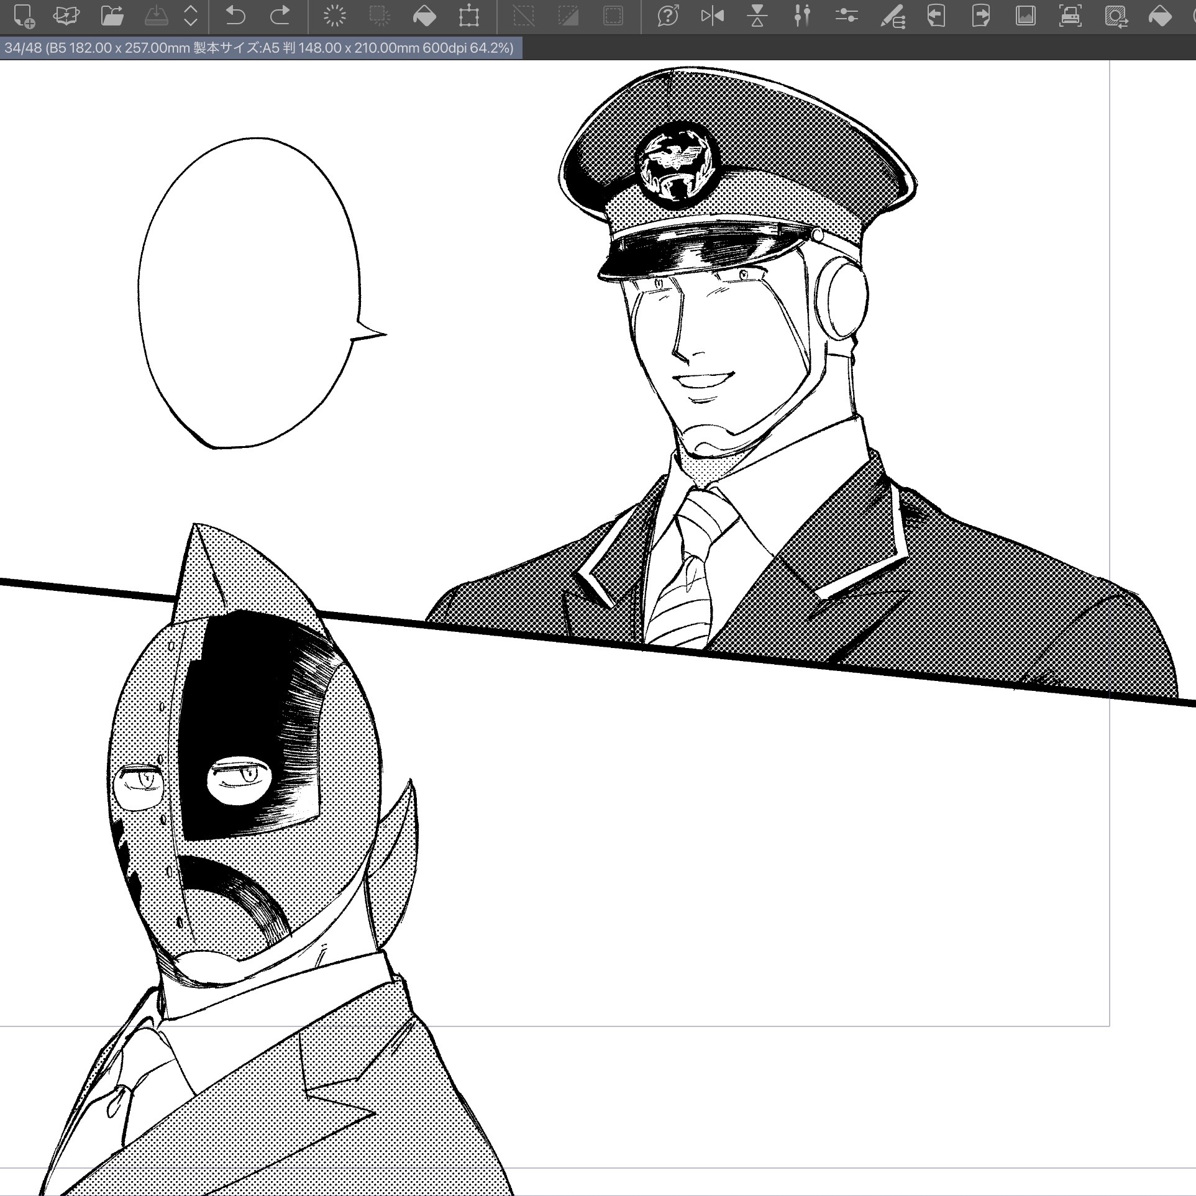Go to next page with right-arrow icon
Viewport: 1196px width, 1196px height.
[981, 16]
